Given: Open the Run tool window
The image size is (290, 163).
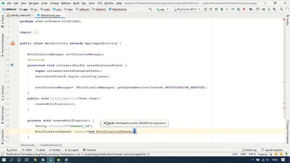Looking at the screenshot, I should 12,150.
